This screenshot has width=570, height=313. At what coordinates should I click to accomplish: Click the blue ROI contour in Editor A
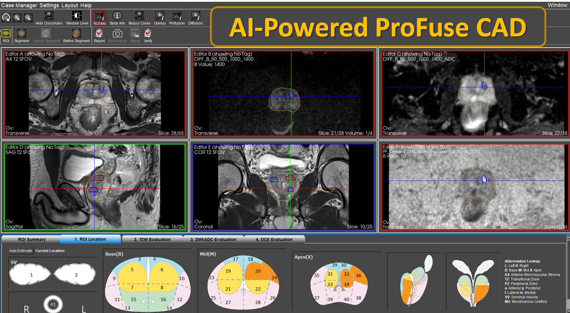pyautogui.click(x=102, y=88)
